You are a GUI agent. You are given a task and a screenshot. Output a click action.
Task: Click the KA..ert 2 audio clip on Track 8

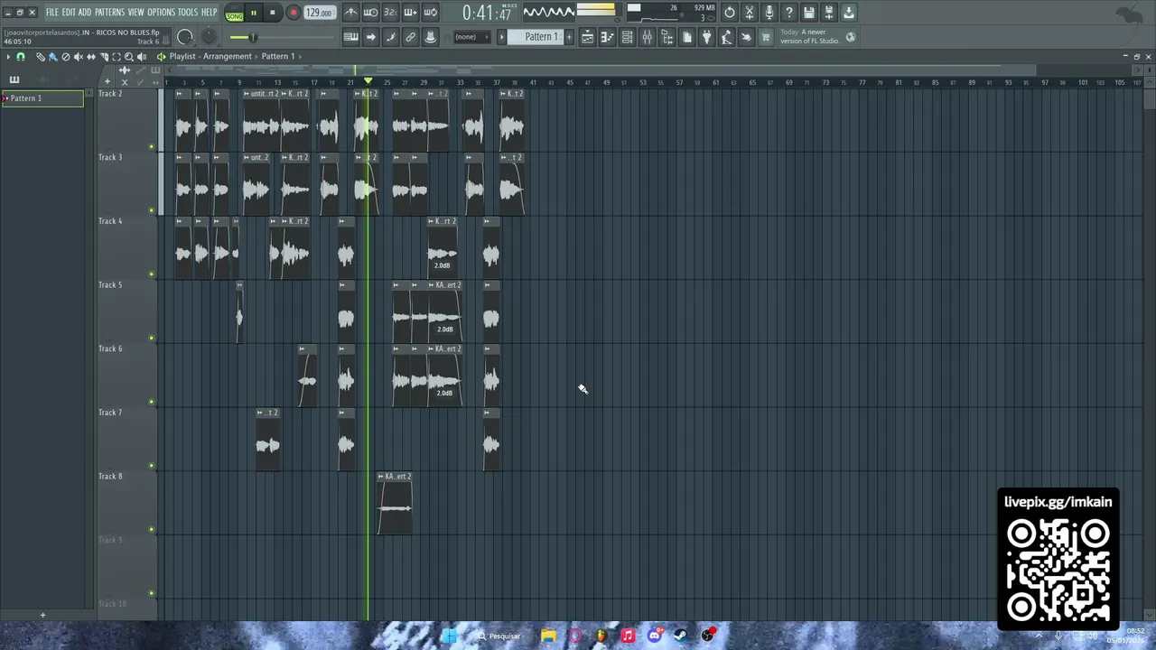(395, 503)
